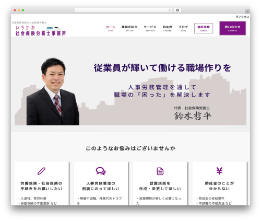This screenshot has height=221, width=261.
Task: Open the 事務所紹介 menu item
Action: click(x=129, y=28)
